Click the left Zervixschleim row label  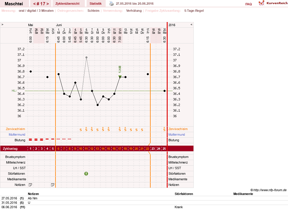16,129
